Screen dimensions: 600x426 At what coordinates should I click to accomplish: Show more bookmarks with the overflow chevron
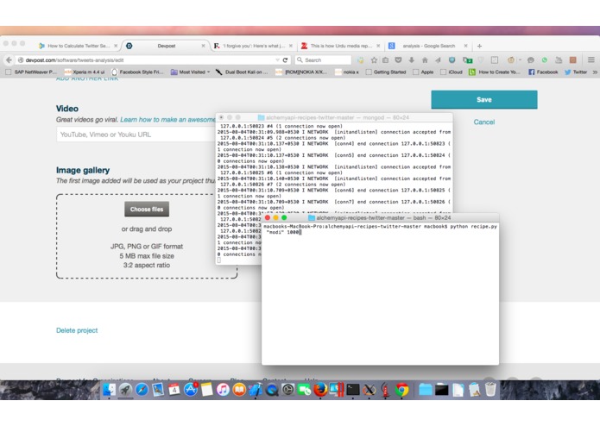coord(595,72)
